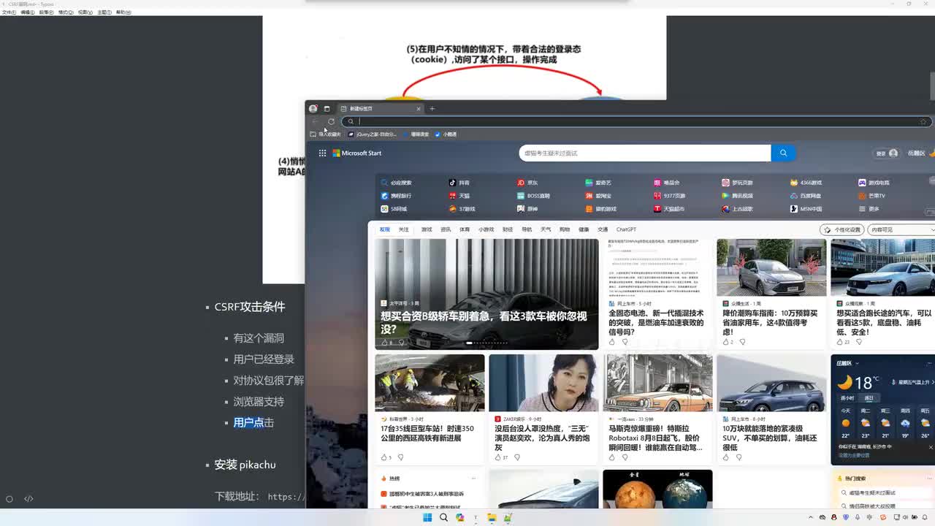Open the jQuery之家 bookmark
Viewport: 935px width, 526px height.
pyautogui.click(x=373, y=134)
